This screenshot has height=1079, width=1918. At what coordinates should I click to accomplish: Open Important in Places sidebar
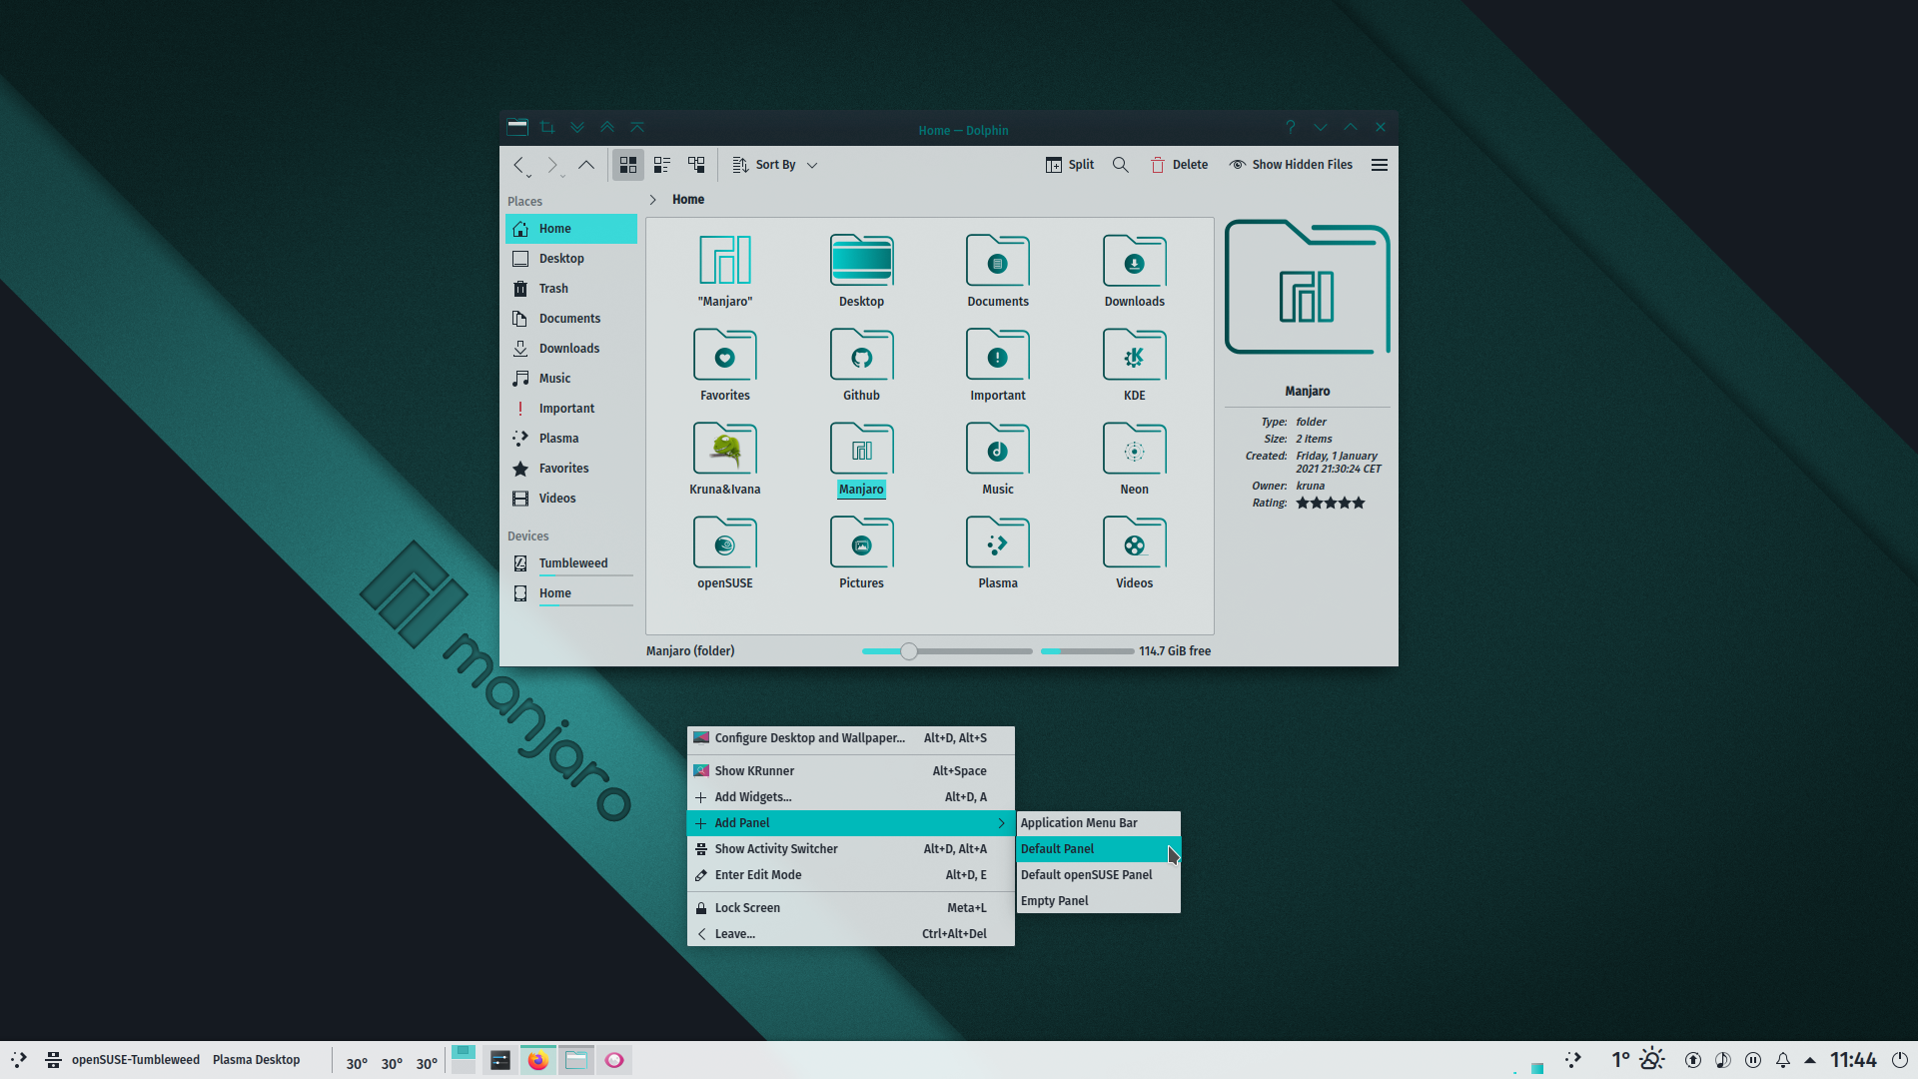point(571,409)
